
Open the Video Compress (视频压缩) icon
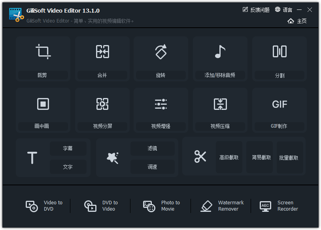220,104
